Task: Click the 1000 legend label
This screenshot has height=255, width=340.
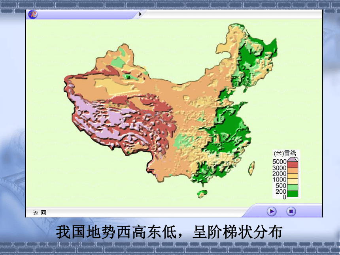Action: tap(279, 179)
